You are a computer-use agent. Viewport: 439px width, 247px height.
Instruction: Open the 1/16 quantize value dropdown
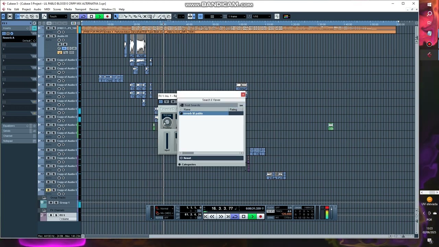(262, 16)
